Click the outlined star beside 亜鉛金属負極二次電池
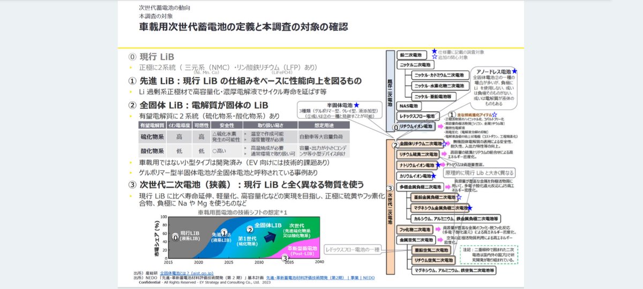The width and height of the screenshot is (643, 289). (x=459, y=197)
